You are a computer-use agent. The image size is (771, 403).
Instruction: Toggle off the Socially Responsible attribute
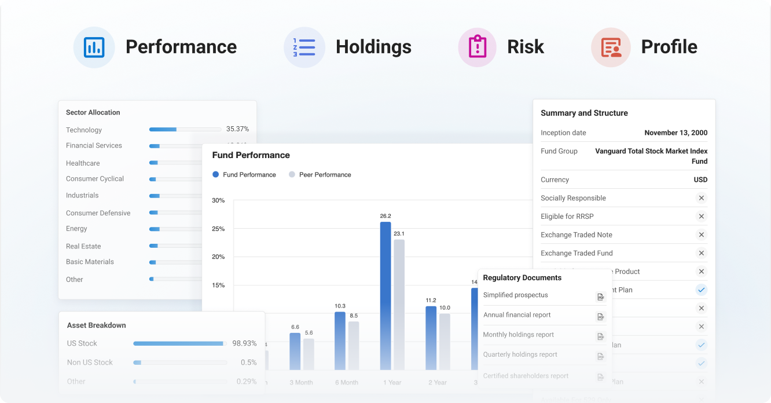701,198
